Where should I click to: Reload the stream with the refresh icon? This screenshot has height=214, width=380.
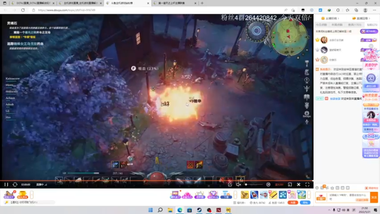click(x=15, y=185)
